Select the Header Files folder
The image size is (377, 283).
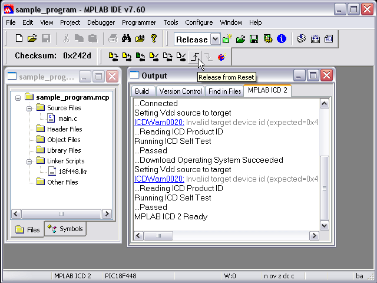(x=64, y=129)
